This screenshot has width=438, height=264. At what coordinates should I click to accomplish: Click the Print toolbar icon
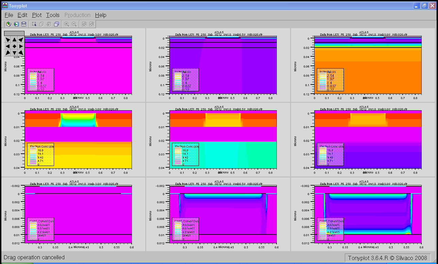(x=24, y=24)
